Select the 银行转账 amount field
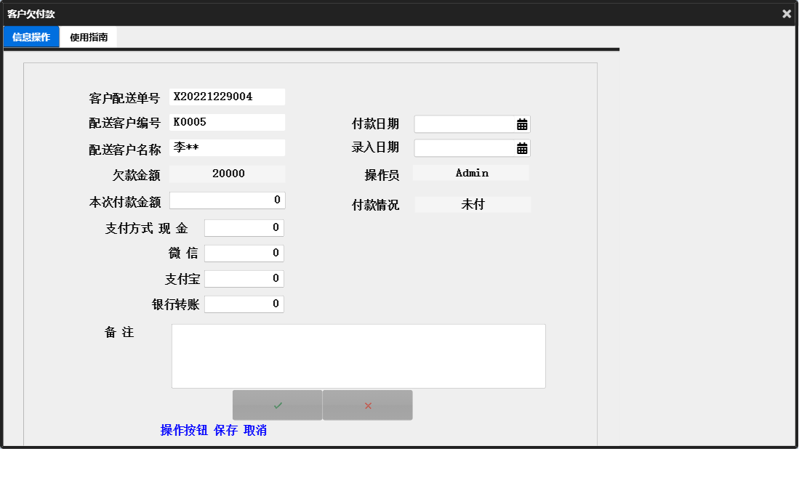The width and height of the screenshot is (799, 499). point(244,304)
